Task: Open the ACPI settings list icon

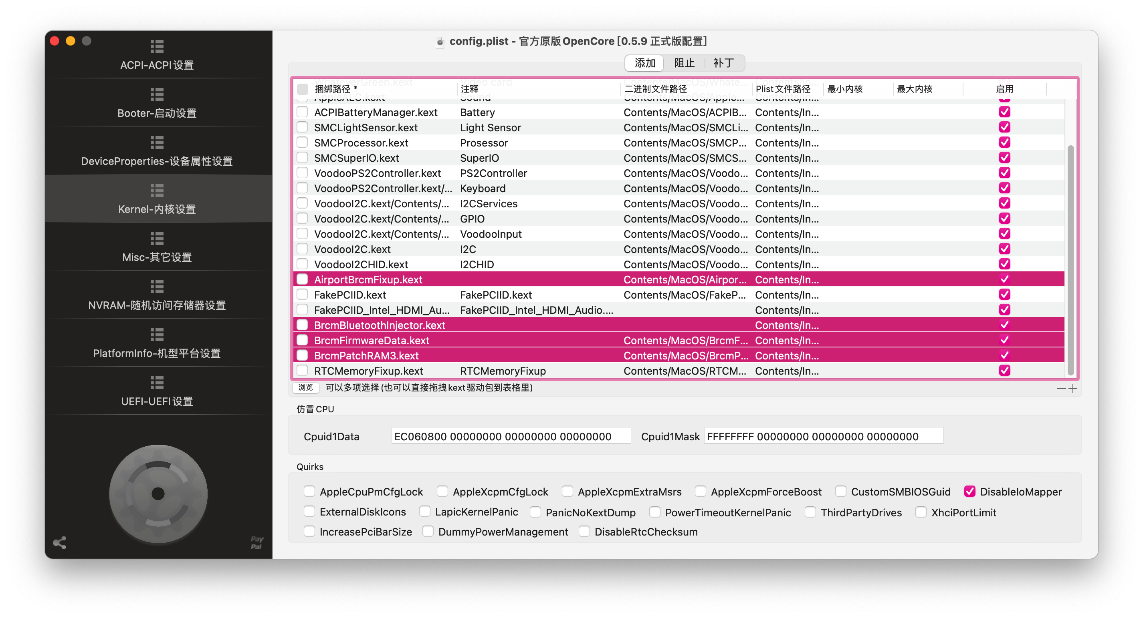Action: tap(157, 46)
